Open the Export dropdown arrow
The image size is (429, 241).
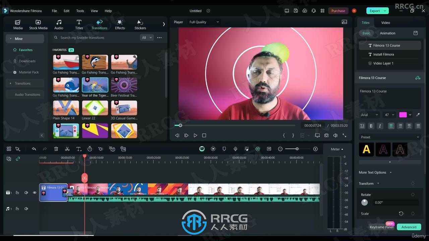[385, 11]
